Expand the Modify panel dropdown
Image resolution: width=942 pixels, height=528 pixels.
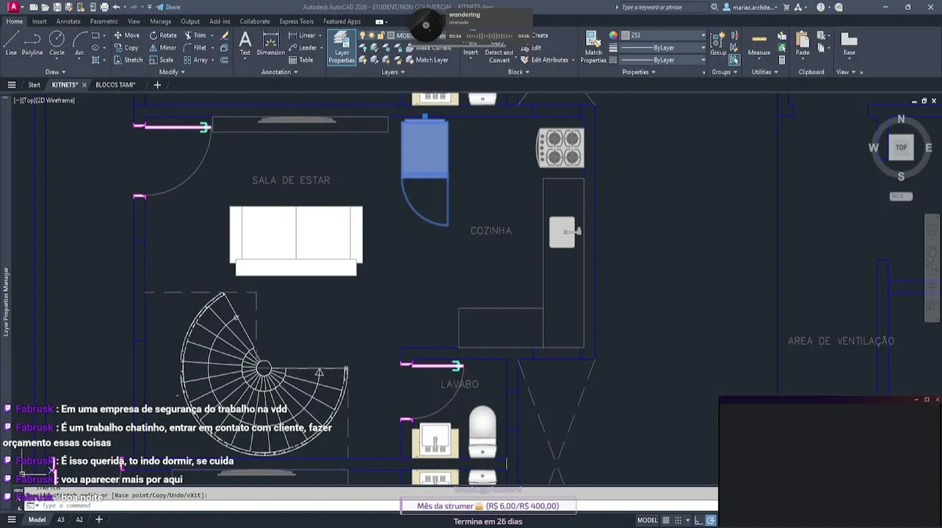click(172, 72)
